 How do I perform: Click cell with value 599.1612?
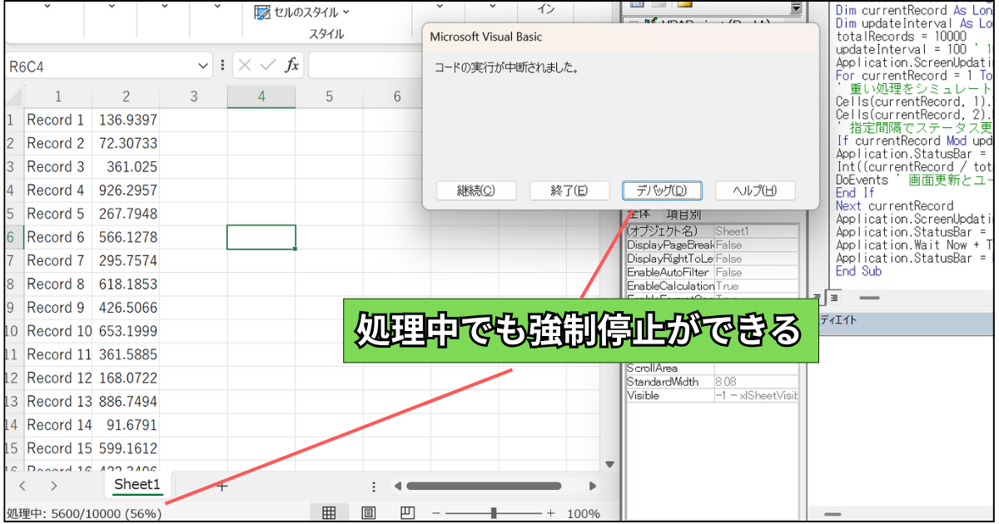(127, 448)
